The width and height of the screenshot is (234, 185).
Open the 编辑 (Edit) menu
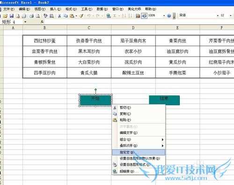pyautogui.click(x=24, y=9)
